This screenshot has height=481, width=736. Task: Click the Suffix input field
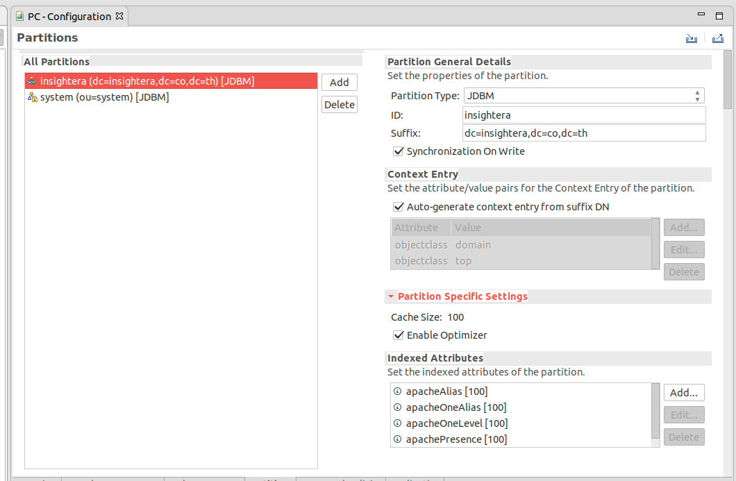point(584,133)
